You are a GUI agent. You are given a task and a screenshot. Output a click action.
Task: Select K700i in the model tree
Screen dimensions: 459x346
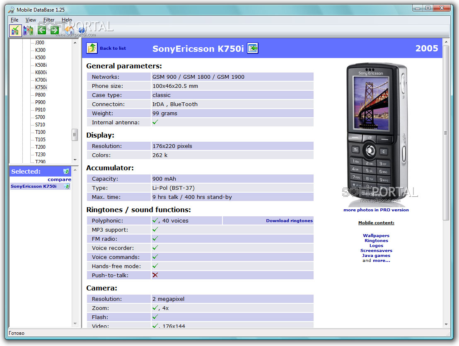point(41,80)
